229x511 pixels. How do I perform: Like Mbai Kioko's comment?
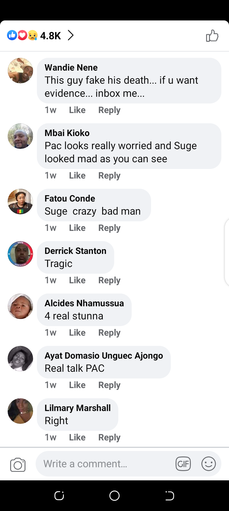77,176
